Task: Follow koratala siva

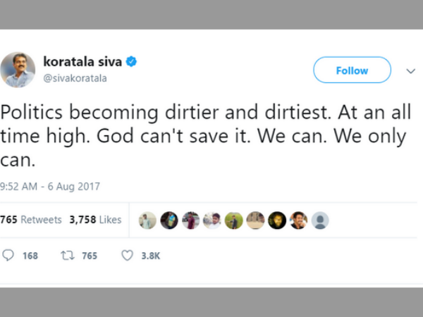Action: 352,70
